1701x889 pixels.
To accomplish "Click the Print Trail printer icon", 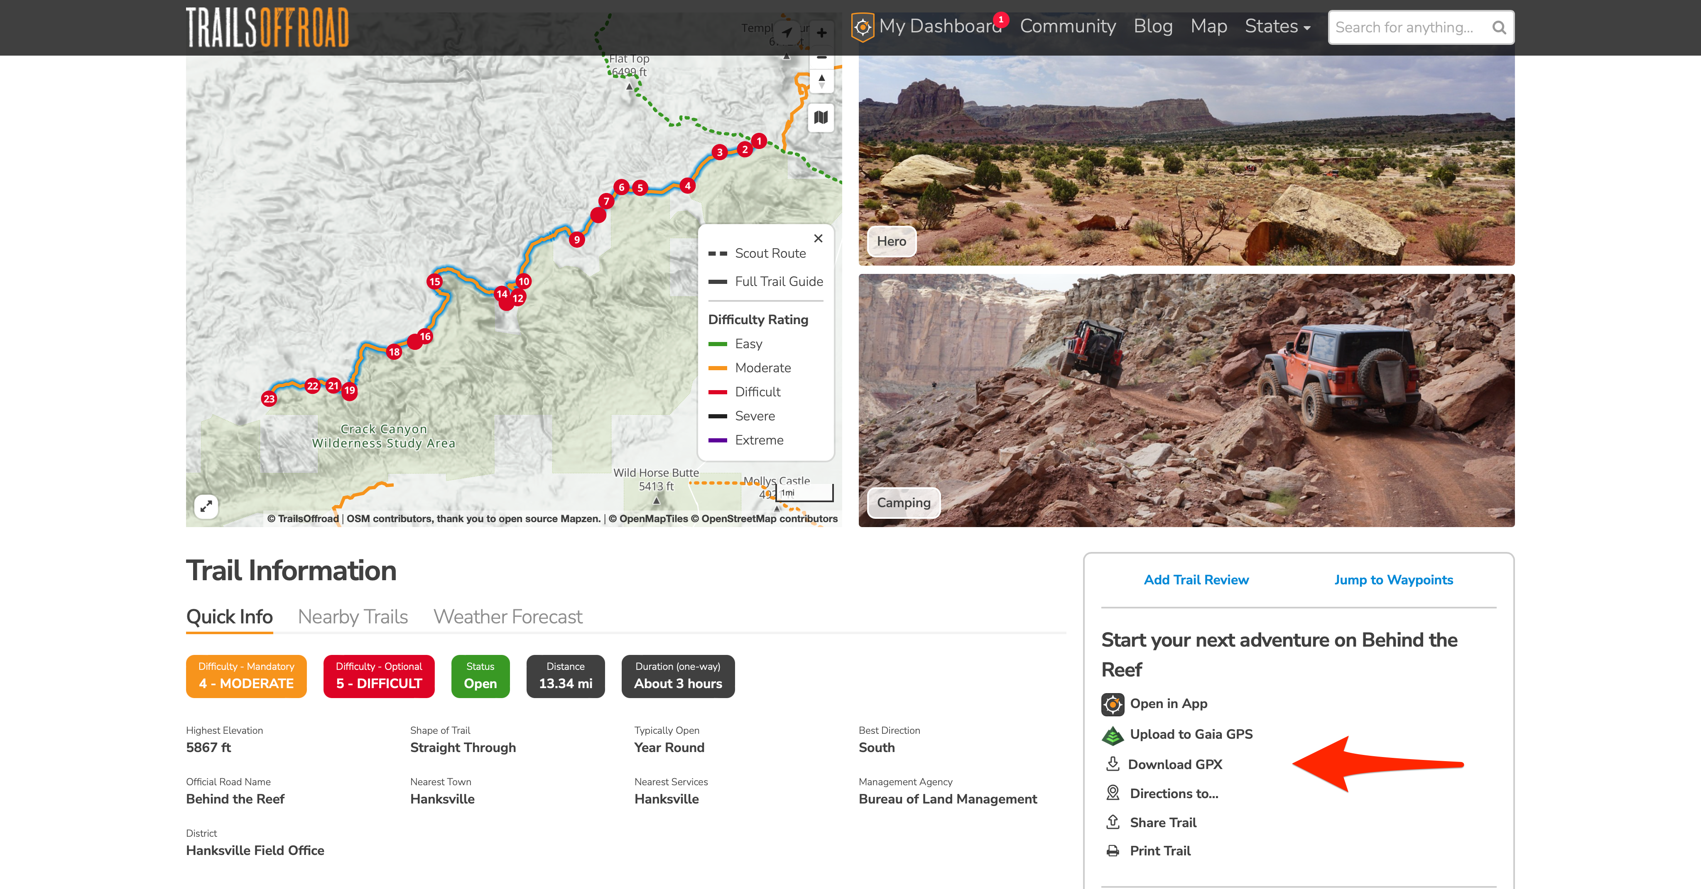I will [1113, 851].
